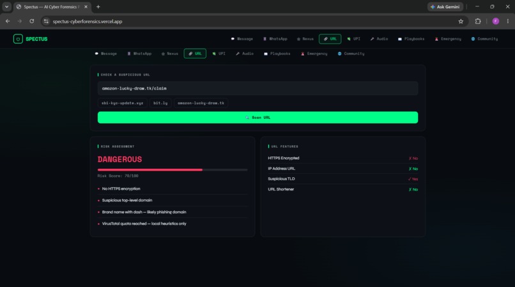
Task: Open a new browser tab
Action: tap(98, 6)
